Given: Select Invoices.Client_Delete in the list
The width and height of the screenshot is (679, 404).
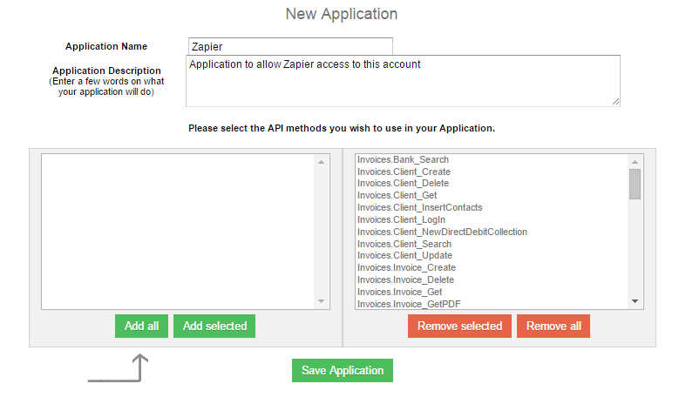Looking at the screenshot, I should 404,184.
